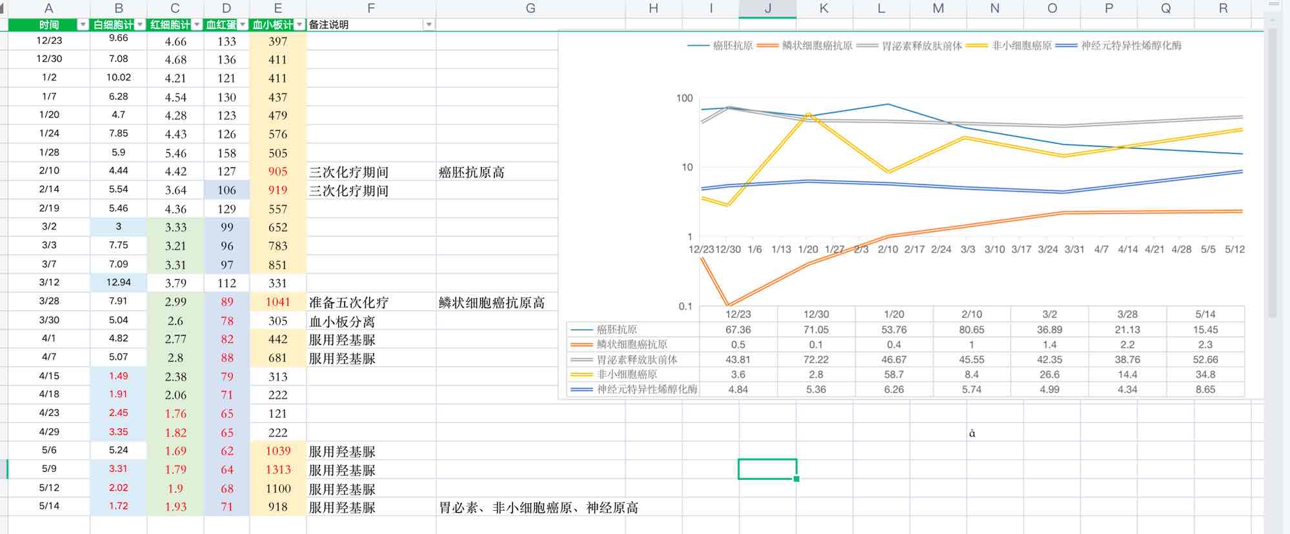1290x534 pixels.
Task: Open the 白细胞计 filter dropdown arrow
Action: point(140,25)
